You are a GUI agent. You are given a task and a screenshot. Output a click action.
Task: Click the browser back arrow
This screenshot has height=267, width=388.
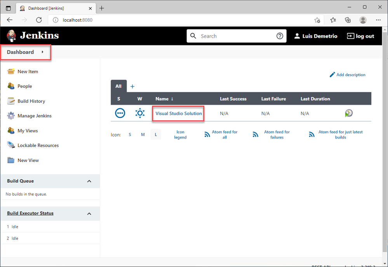10,20
